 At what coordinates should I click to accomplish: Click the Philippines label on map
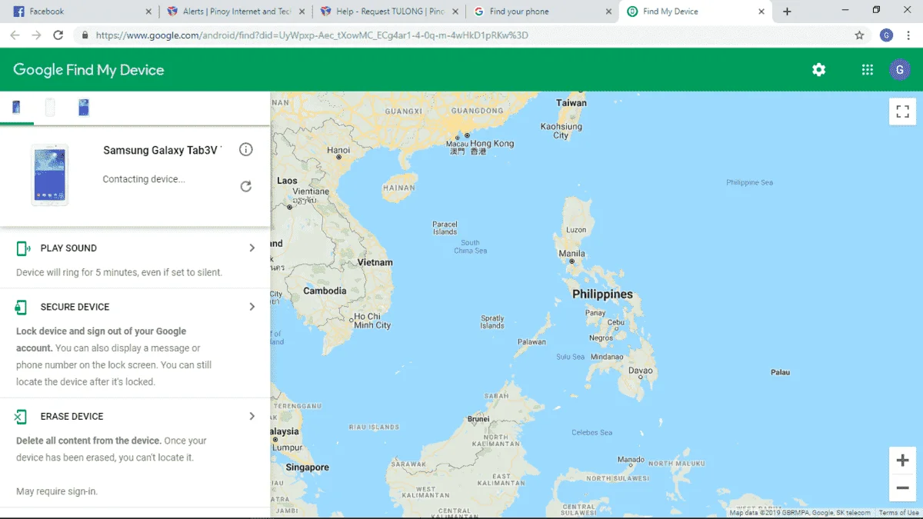click(x=602, y=294)
